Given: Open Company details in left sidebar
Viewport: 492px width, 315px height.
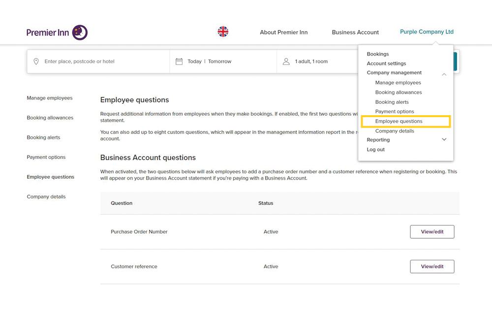Looking at the screenshot, I should click(x=46, y=197).
